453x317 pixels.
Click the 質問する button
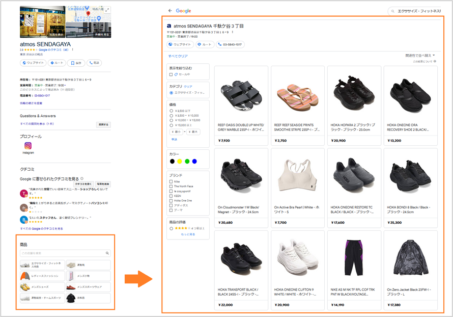(103, 124)
